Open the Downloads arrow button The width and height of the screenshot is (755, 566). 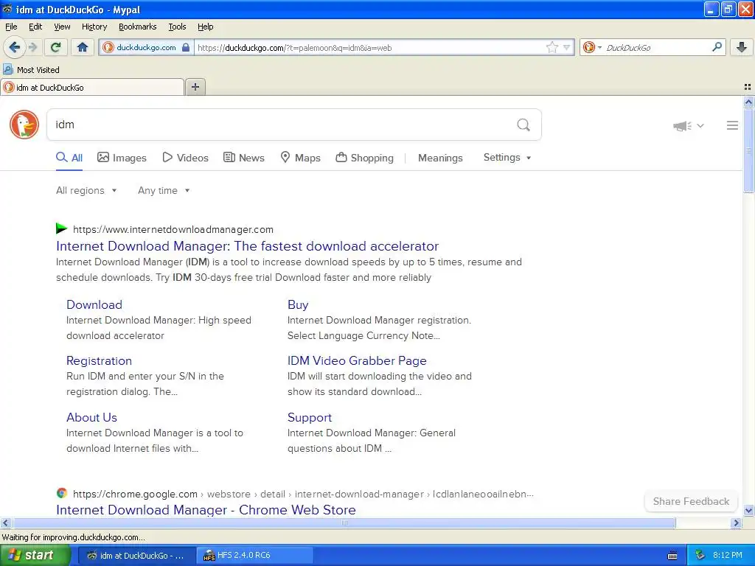click(742, 47)
